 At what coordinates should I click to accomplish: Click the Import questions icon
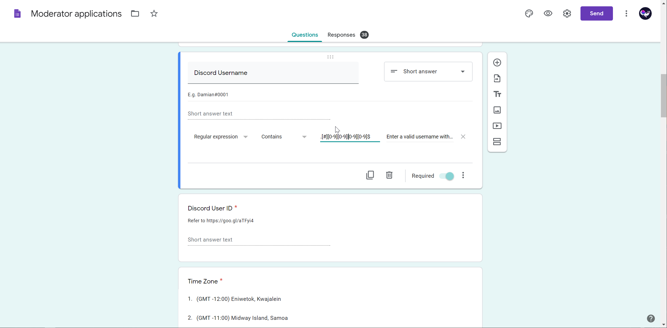click(497, 78)
